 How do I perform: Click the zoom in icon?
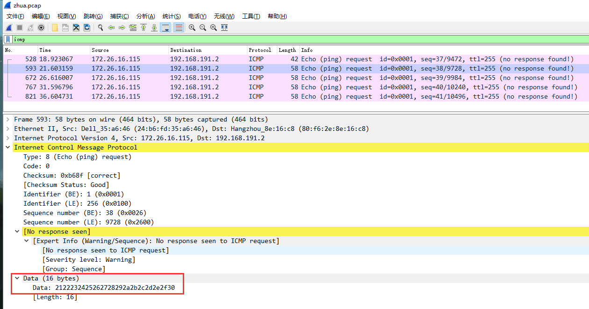[x=192, y=28]
